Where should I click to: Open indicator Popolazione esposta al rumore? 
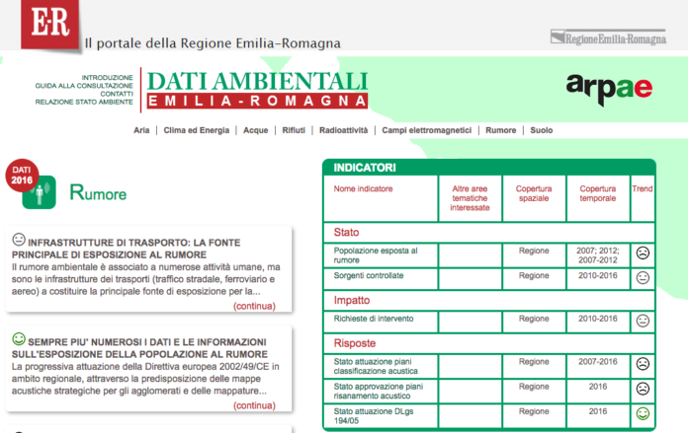pyautogui.click(x=376, y=255)
